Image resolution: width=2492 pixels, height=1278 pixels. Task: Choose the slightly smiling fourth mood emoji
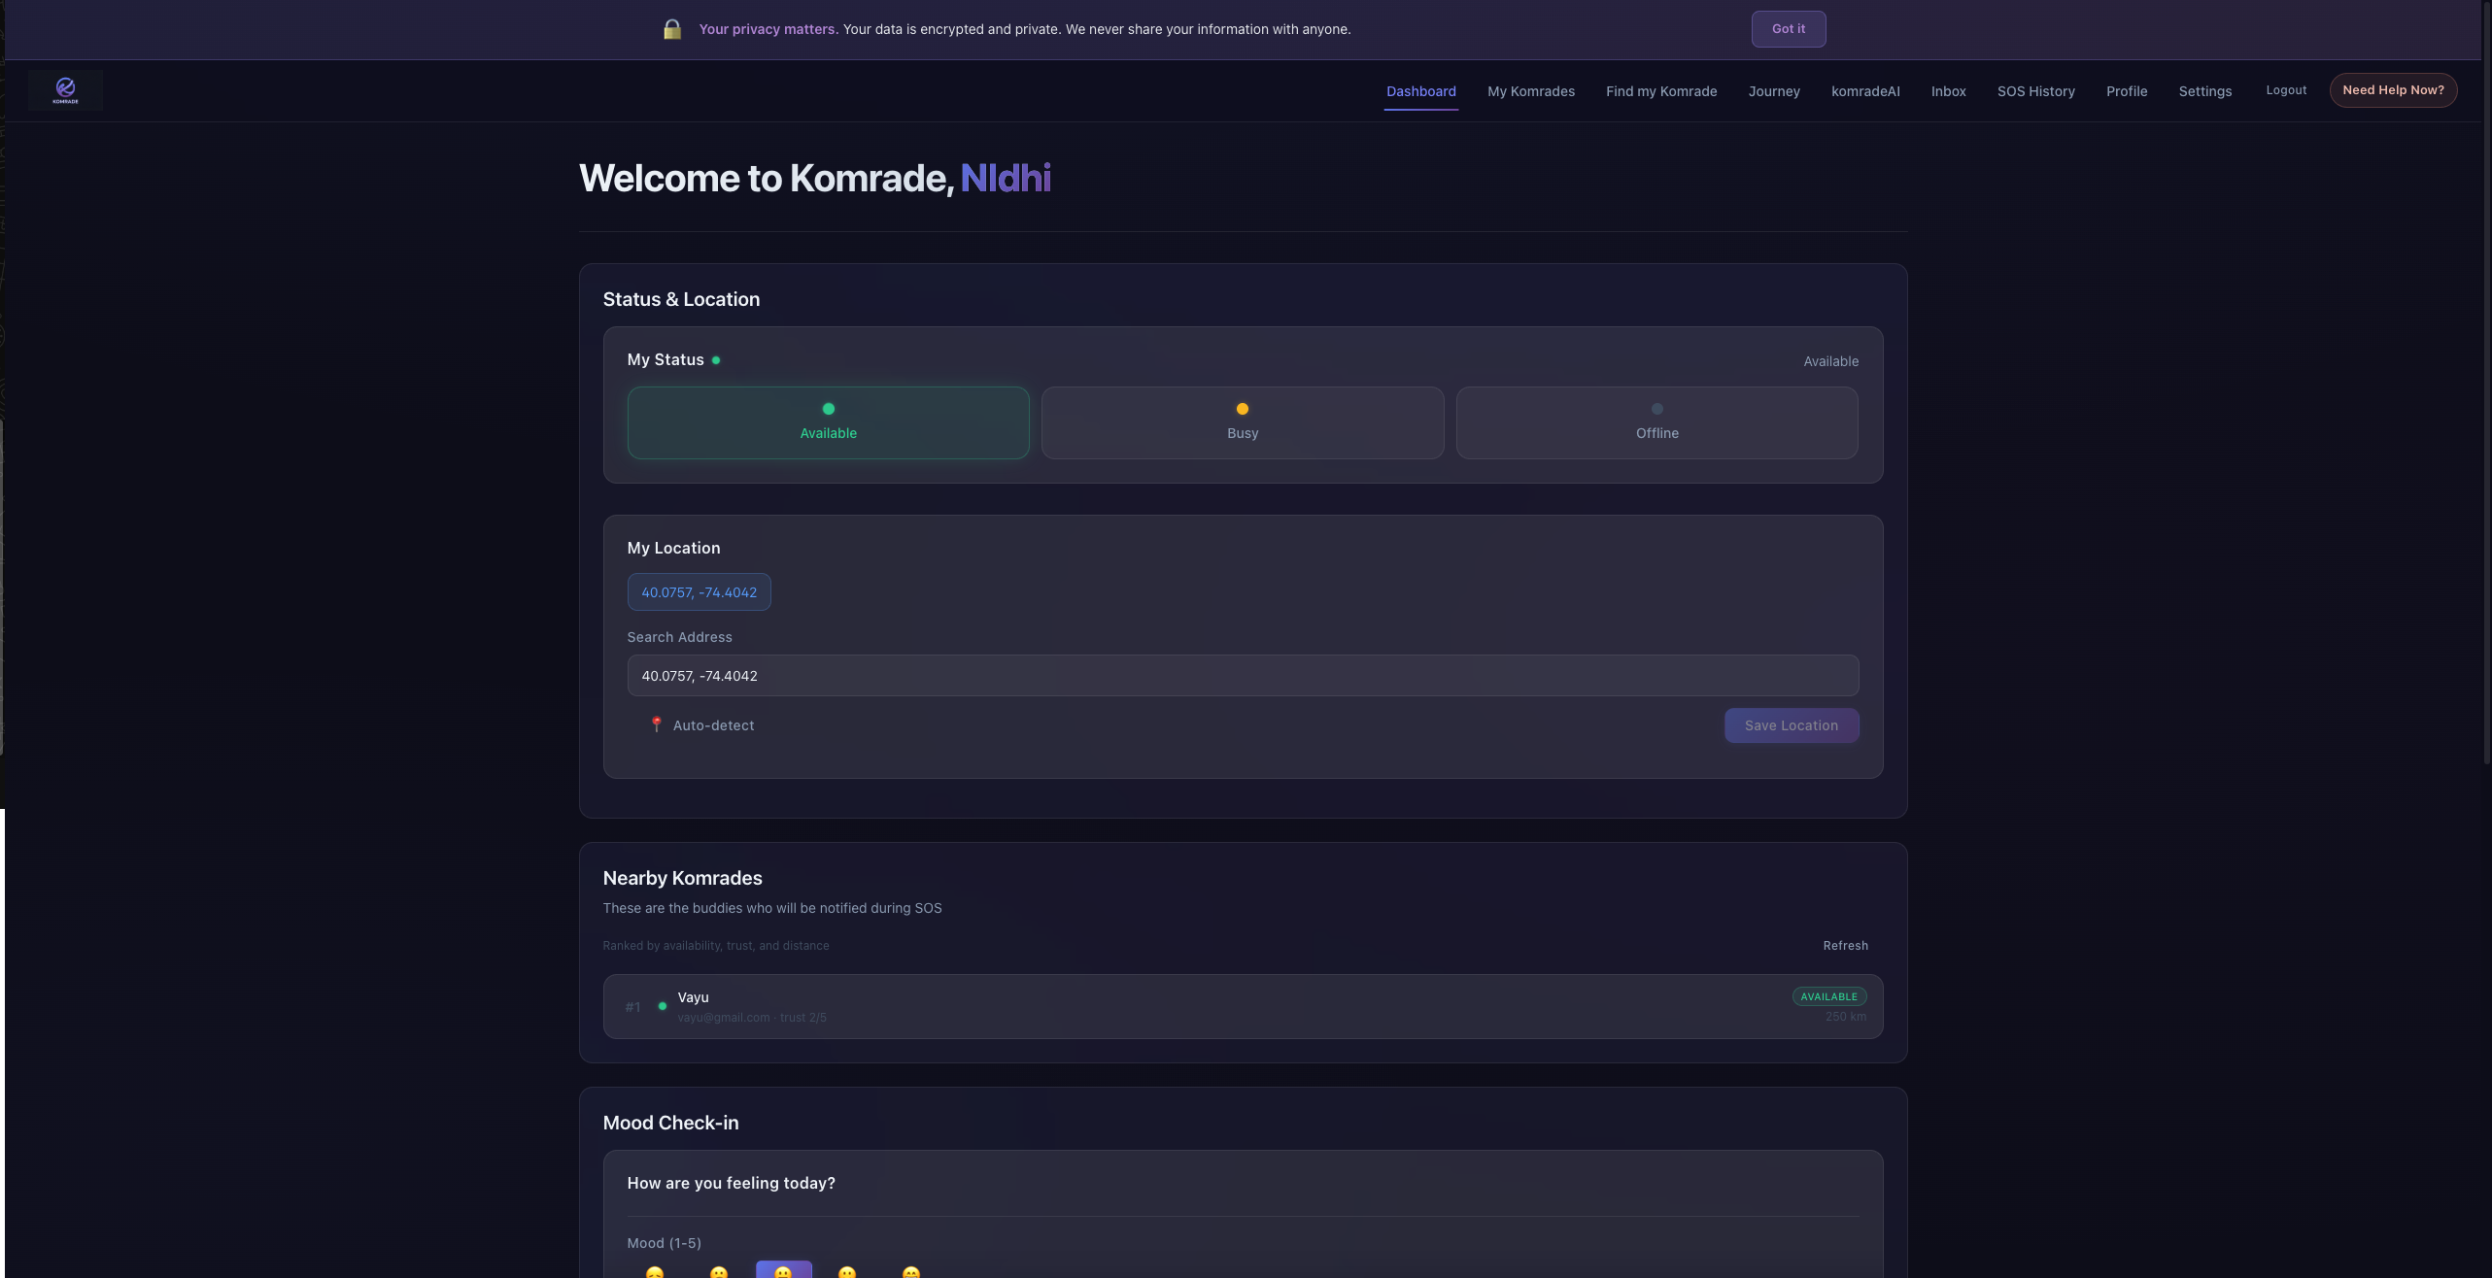point(847,1272)
